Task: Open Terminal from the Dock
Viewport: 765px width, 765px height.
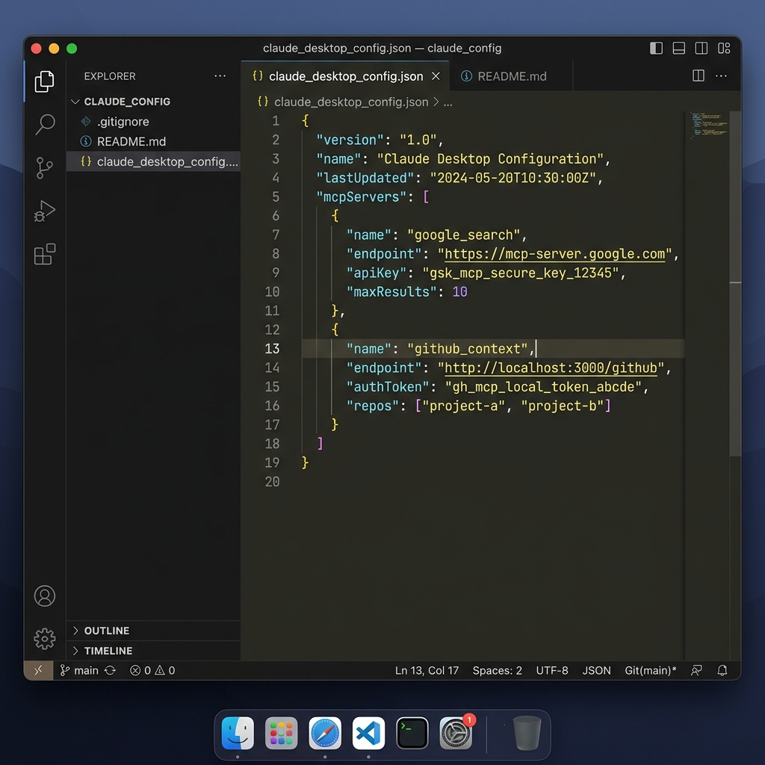Action: (x=412, y=733)
